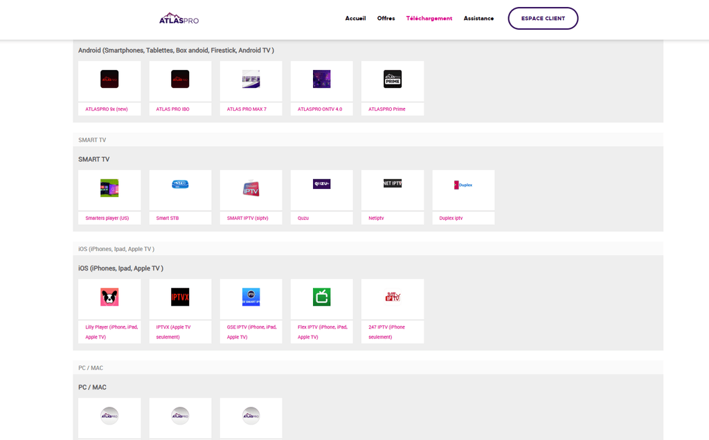Click the GSE IPTV app icon
The height and width of the screenshot is (440, 709).
pos(251,297)
